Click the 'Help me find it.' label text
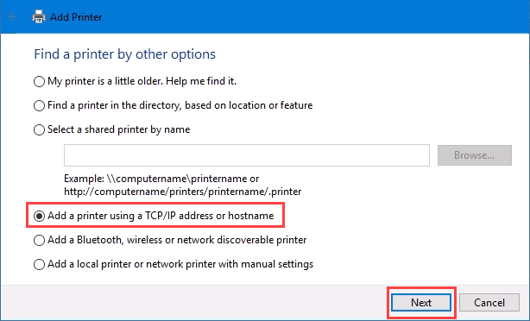This screenshot has height=321, width=530. 201,81
